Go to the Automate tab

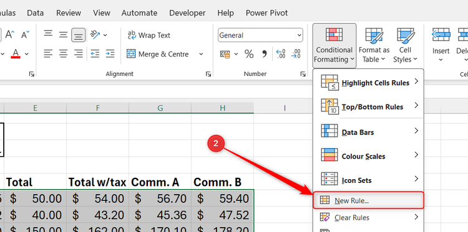point(139,13)
